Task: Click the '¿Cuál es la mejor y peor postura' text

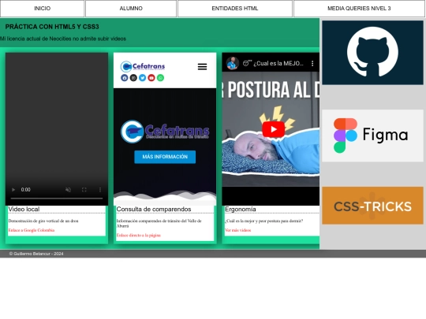Action: 263,221
